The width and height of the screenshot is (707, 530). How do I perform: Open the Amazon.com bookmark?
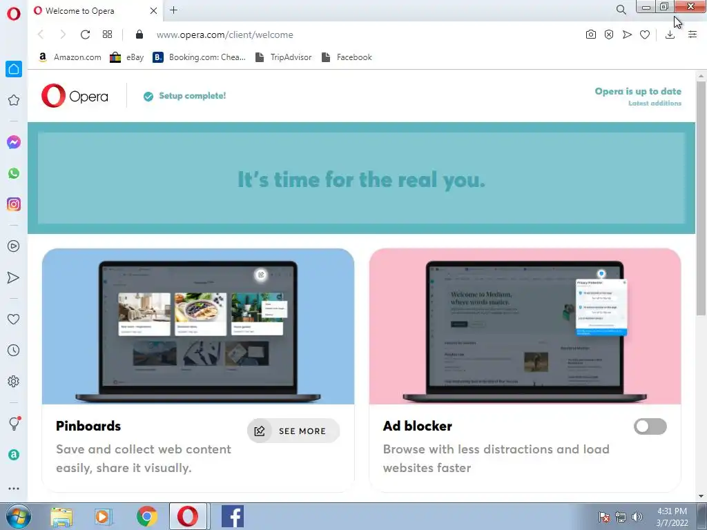[x=70, y=57]
